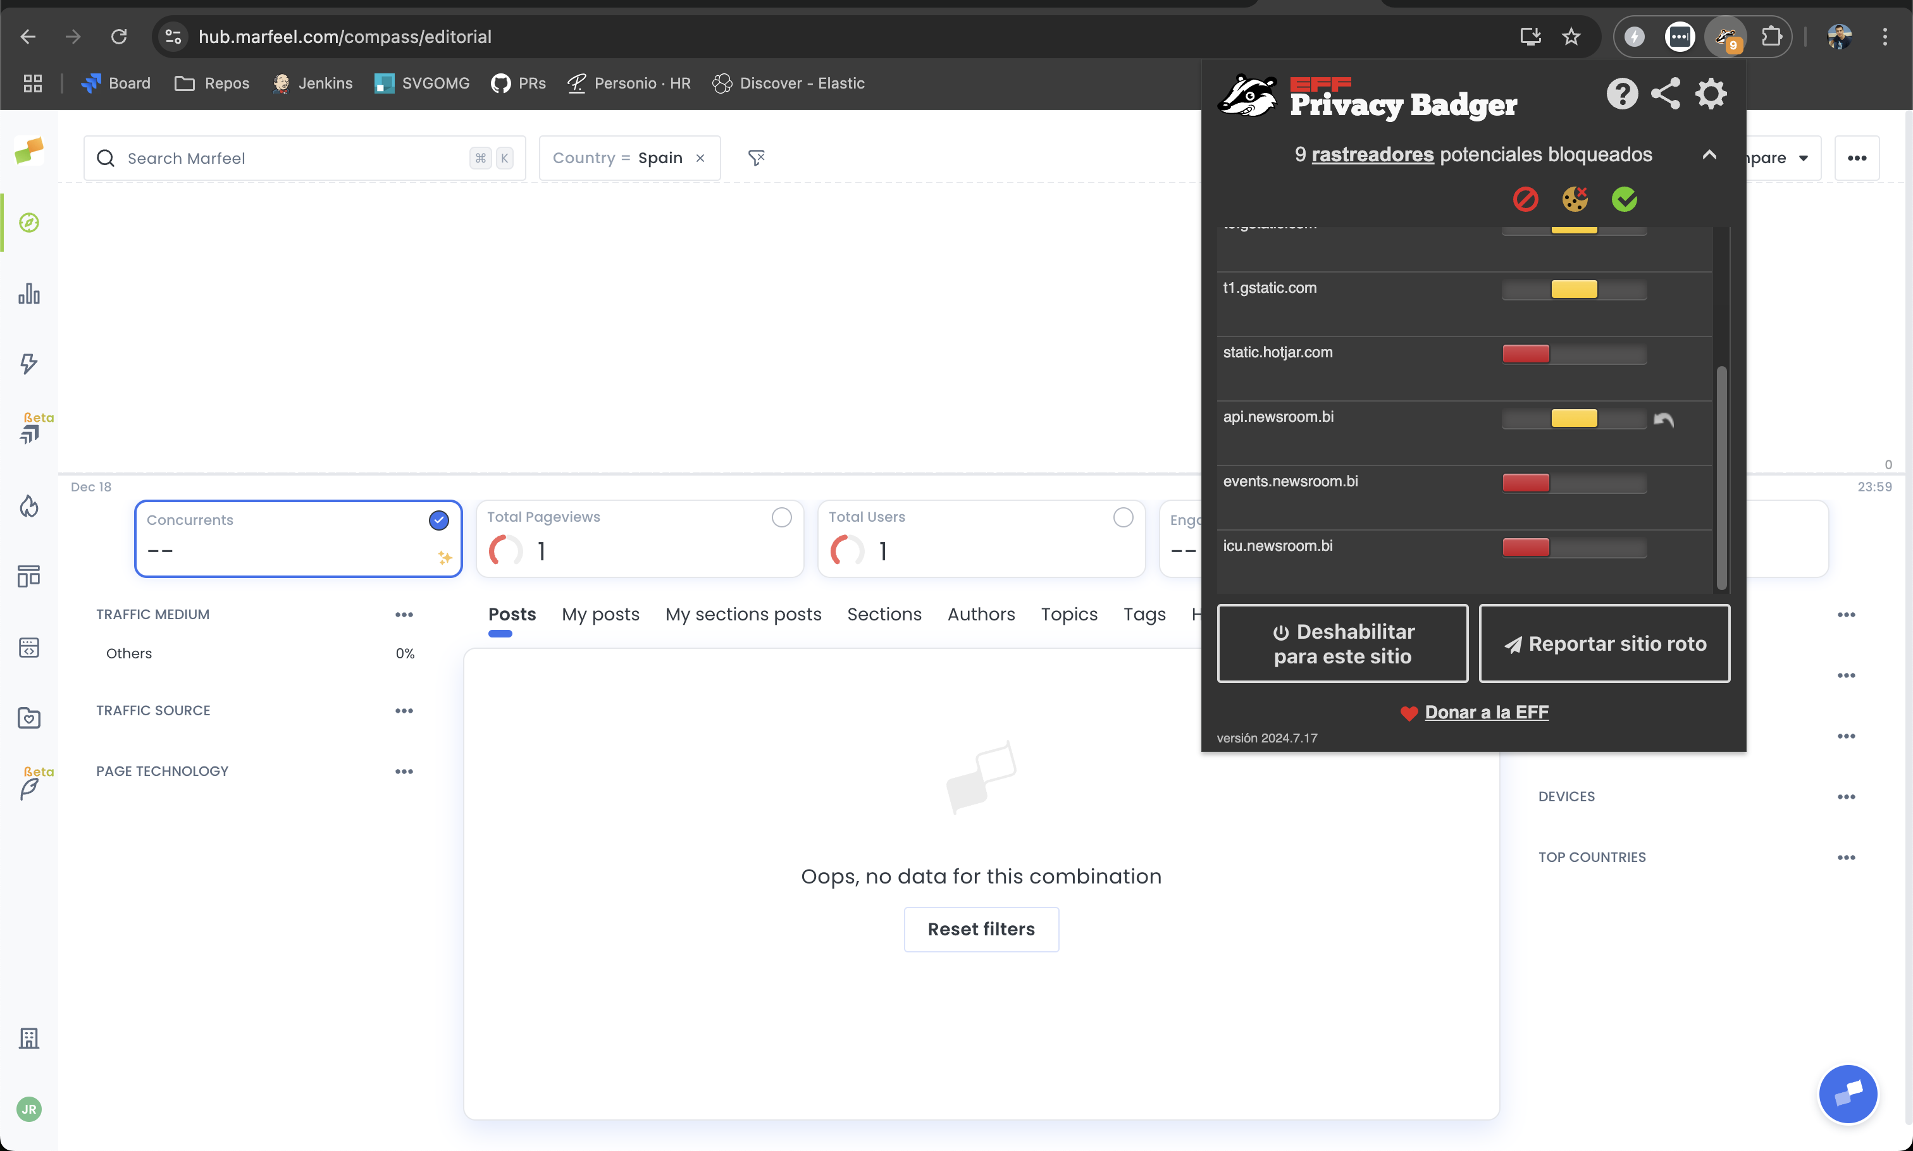This screenshot has width=1913, height=1151.
Task: Open the analytics bar-chart icon in sidebar
Action: [28, 293]
